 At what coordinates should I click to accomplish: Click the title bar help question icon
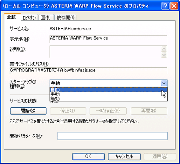pos(165,6)
